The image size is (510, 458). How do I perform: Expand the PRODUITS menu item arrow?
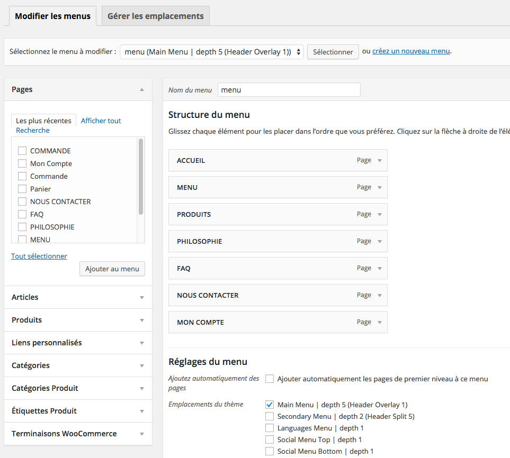[380, 214]
